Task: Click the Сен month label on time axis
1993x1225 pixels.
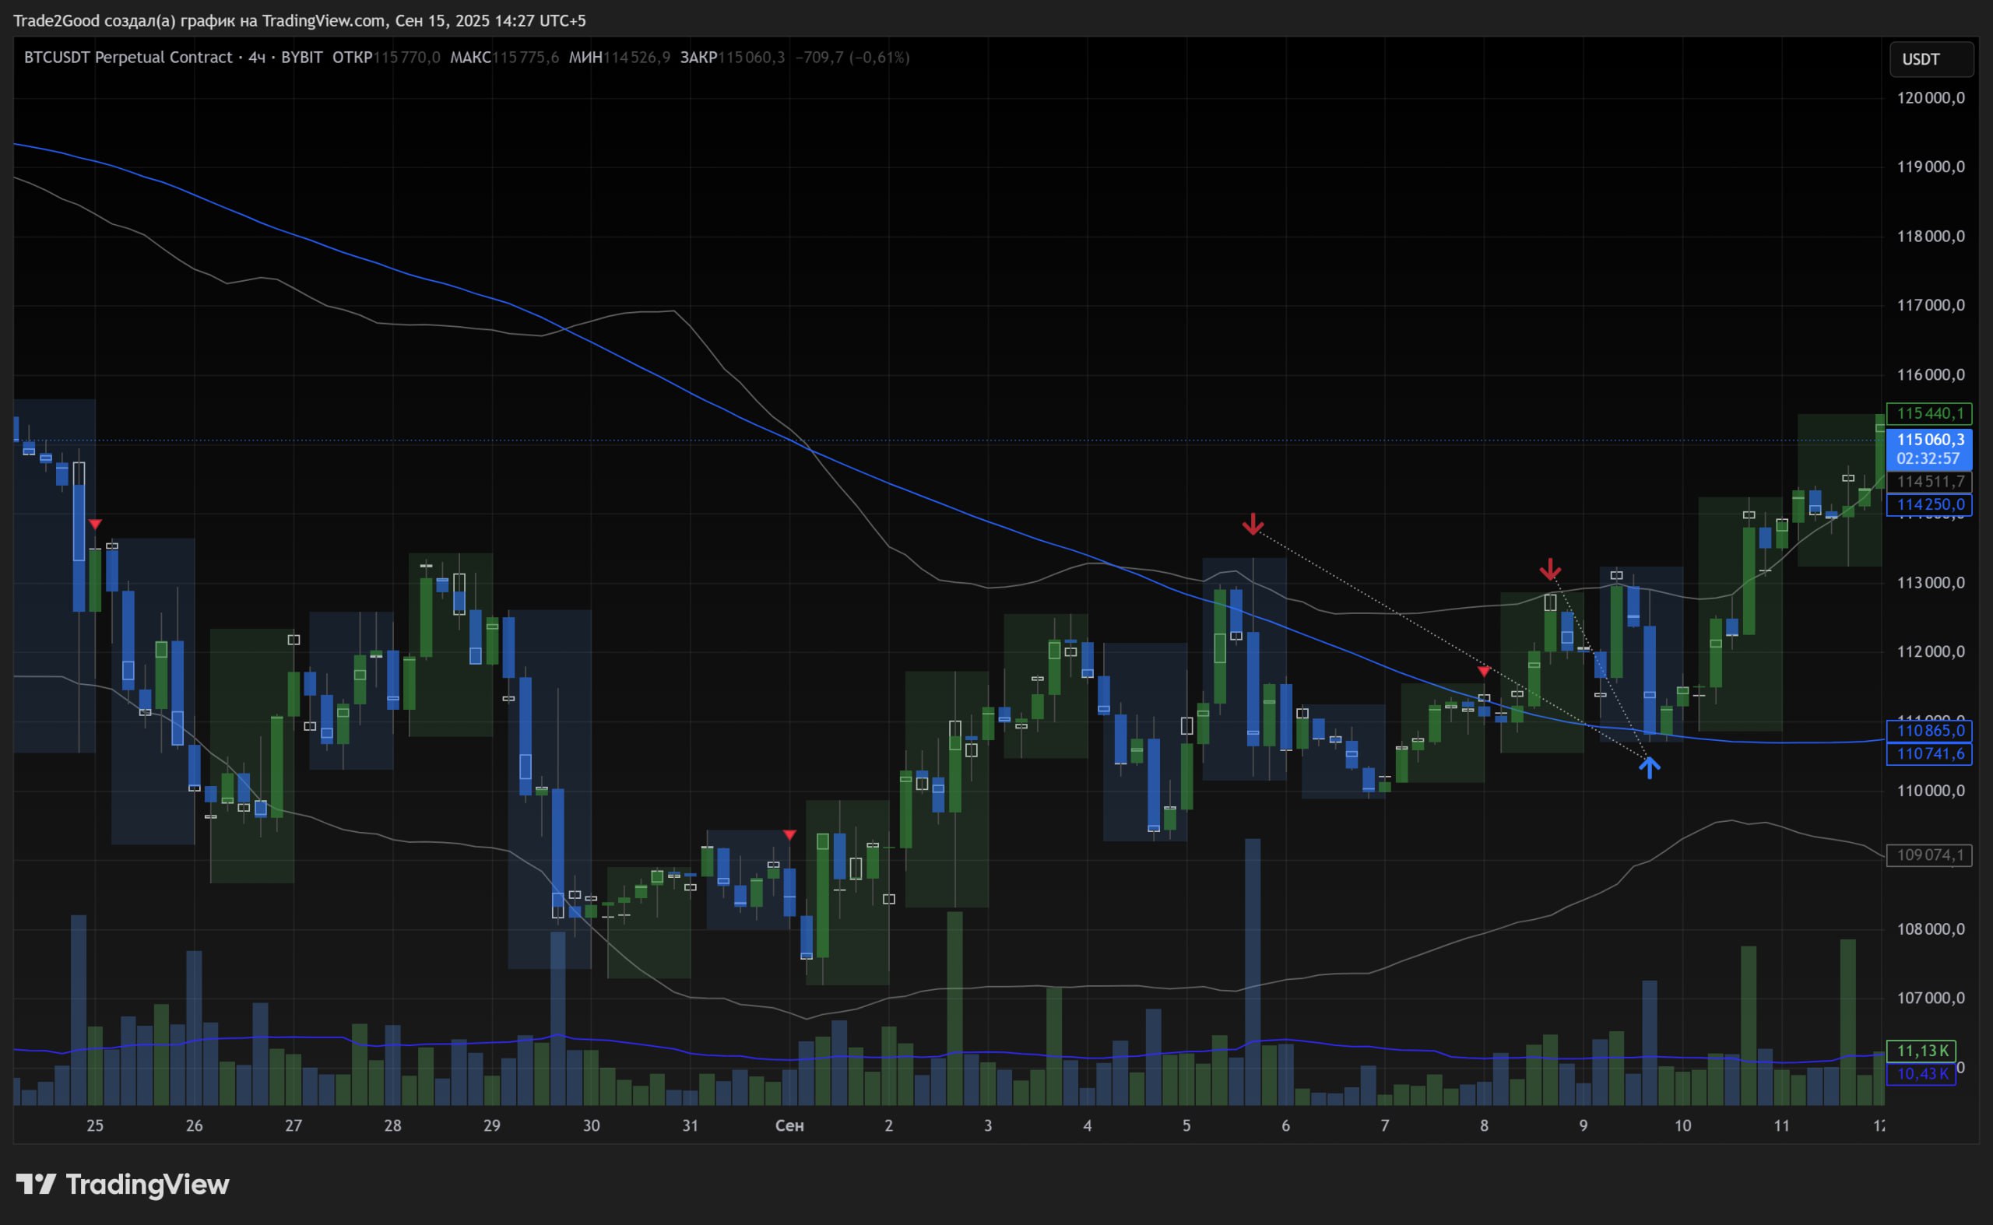Action: click(789, 1125)
